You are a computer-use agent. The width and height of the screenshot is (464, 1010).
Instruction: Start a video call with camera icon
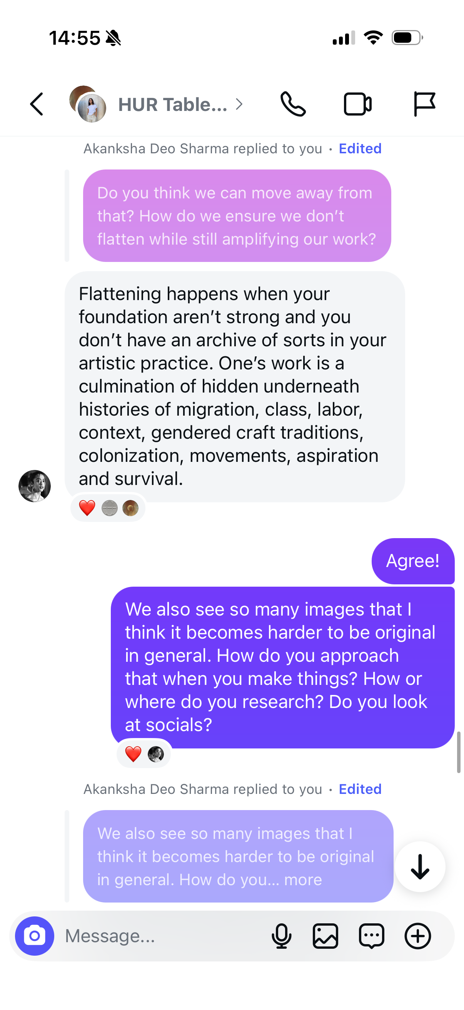[x=357, y=104]
